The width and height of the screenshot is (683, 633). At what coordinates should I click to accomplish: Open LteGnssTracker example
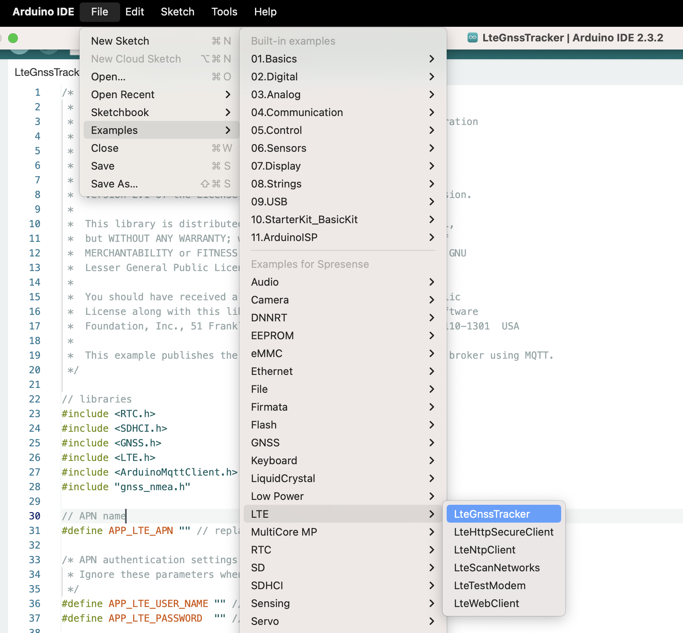pos(504,514)
